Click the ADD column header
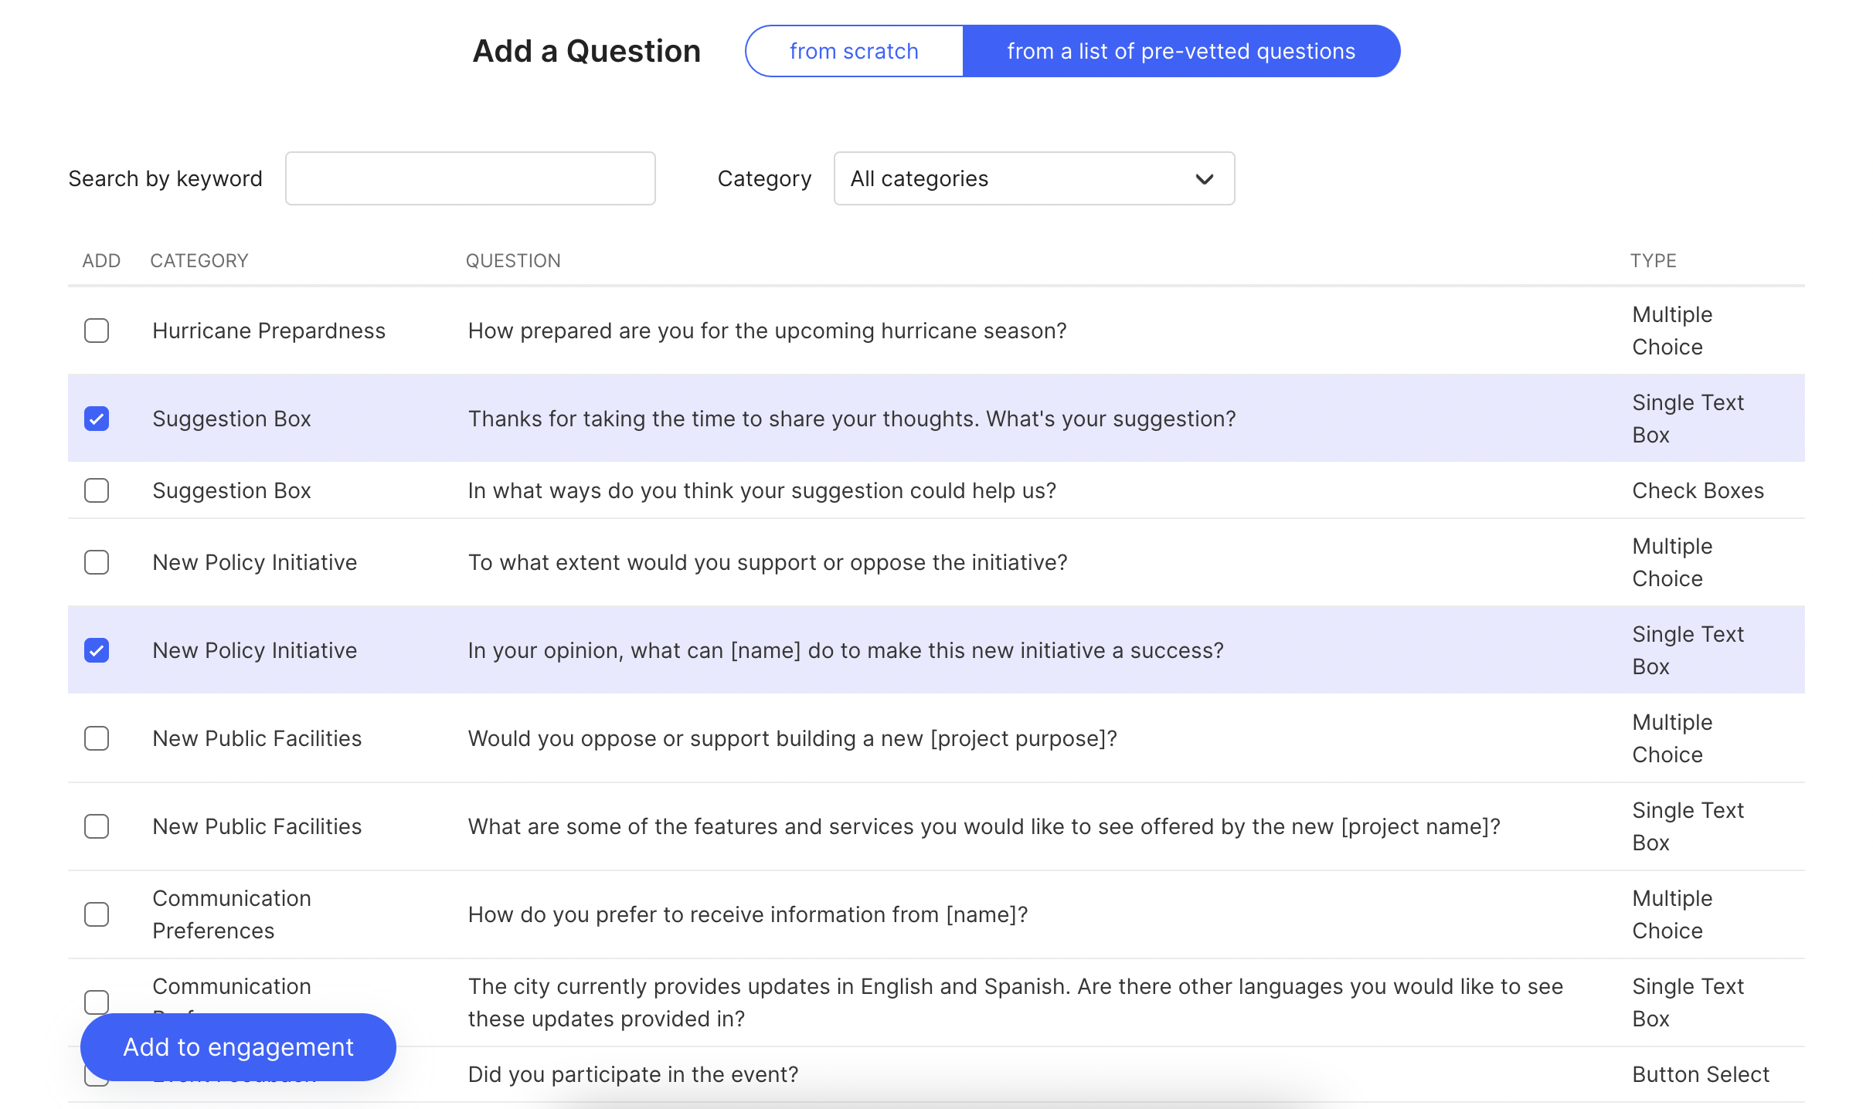Screen dimensions: 1873x1109 (x=101, y=261)
